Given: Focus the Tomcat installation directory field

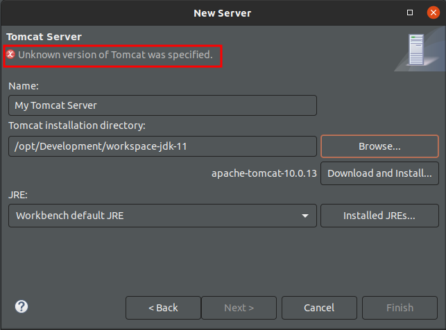Looking at the screenshot, I should click(162, 146).
